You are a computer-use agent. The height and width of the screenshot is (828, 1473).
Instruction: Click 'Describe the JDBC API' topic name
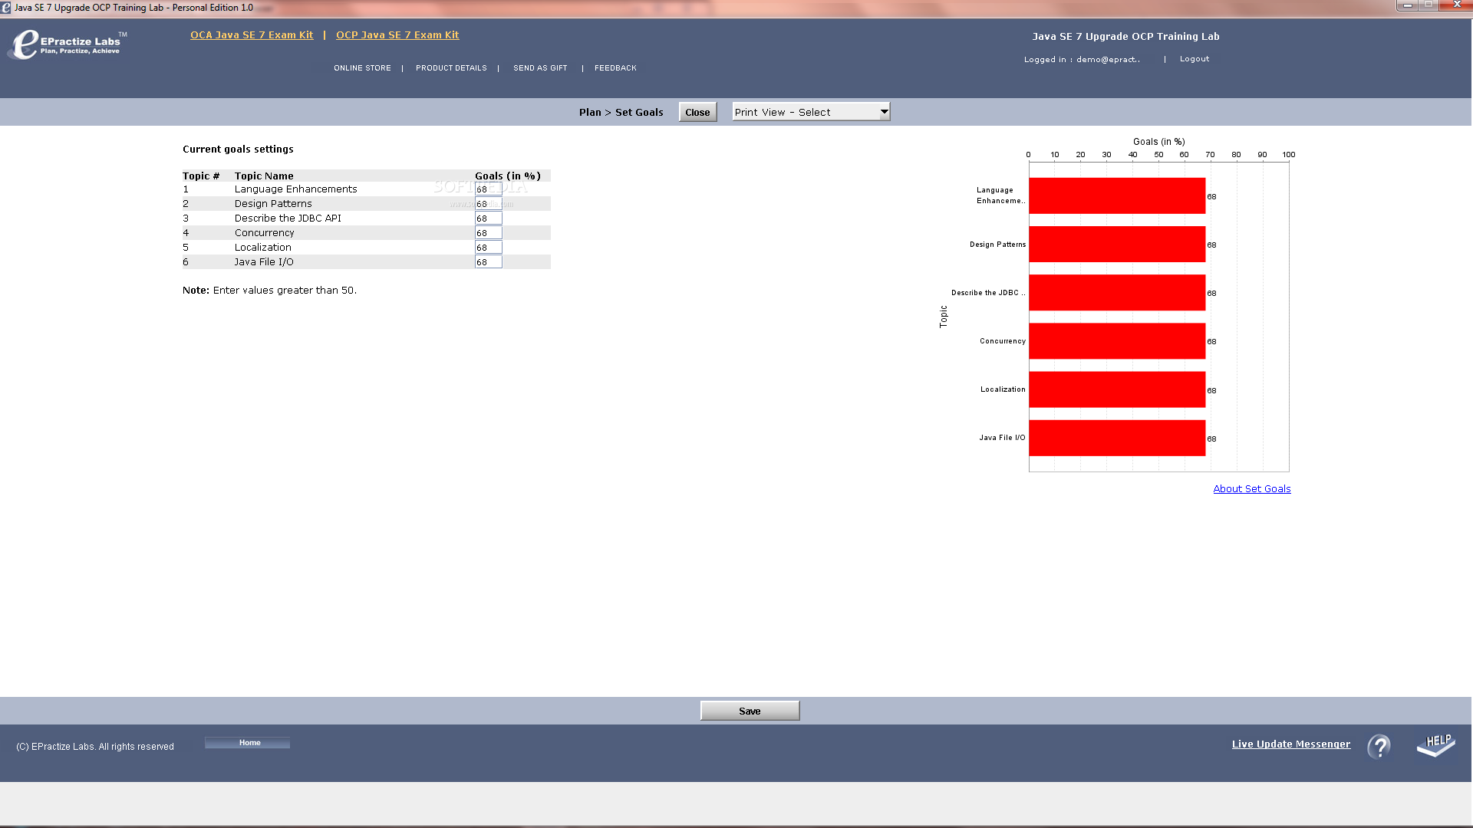(x=288, y=219)
